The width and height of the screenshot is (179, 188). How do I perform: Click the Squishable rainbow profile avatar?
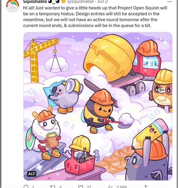click(12, 6)
